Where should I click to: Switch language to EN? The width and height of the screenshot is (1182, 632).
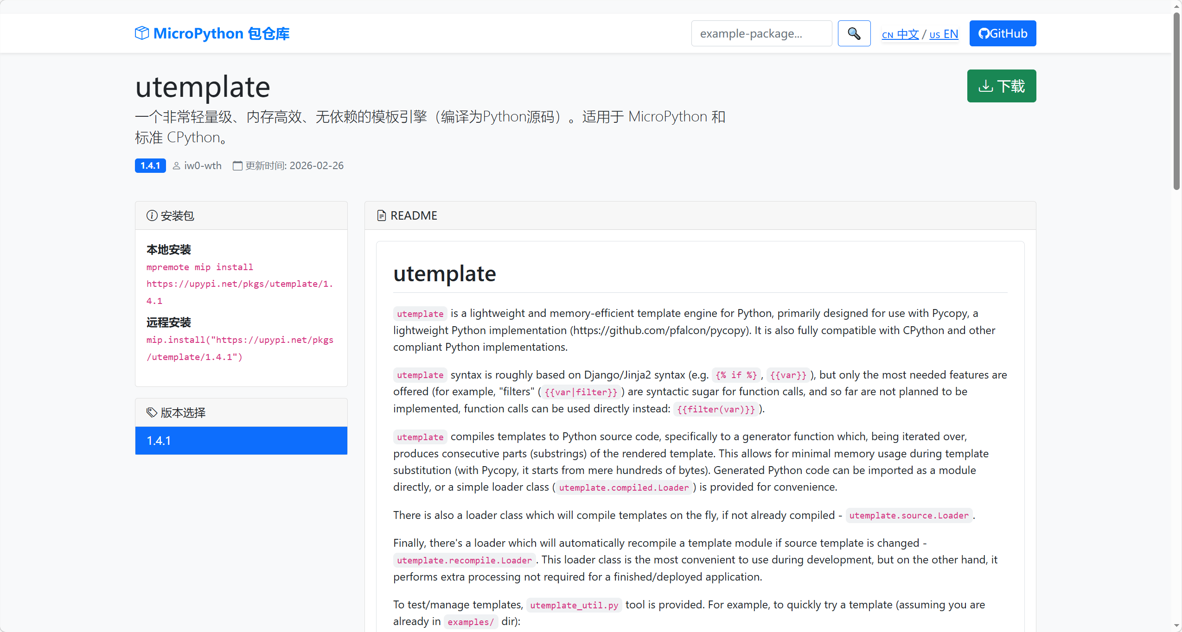click(x=944, y=34)
